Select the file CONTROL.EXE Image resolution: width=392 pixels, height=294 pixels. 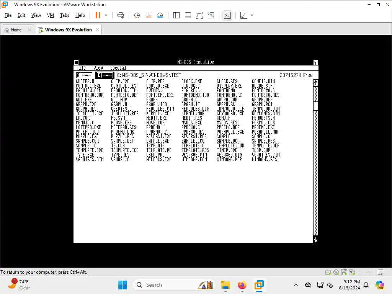pos(88,86)
